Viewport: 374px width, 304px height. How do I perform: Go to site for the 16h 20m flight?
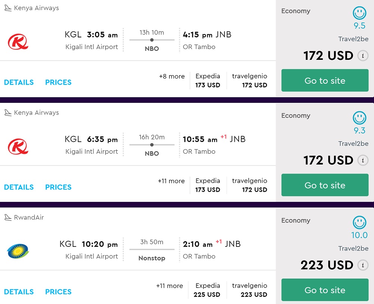pyautogui.click(x=325, y=185)
